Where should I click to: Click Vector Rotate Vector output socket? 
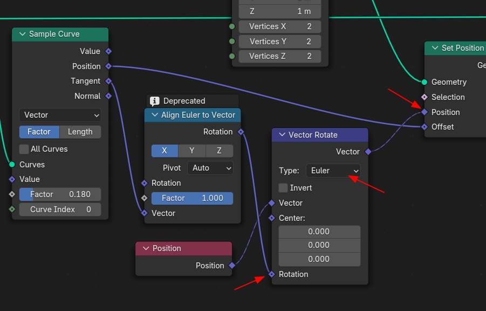(x=368, y=152)
